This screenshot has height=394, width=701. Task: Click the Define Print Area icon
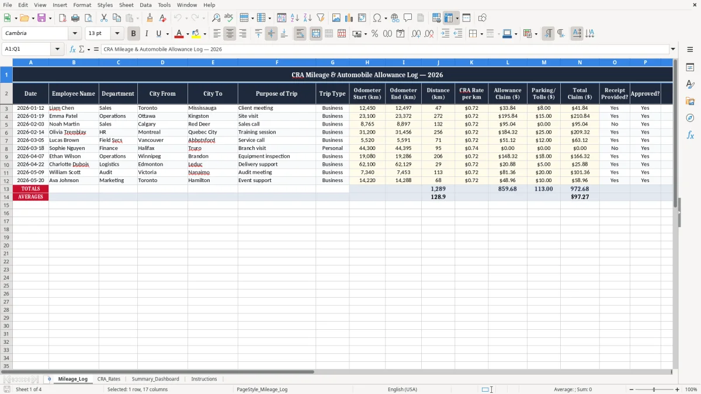pos(436,18)
